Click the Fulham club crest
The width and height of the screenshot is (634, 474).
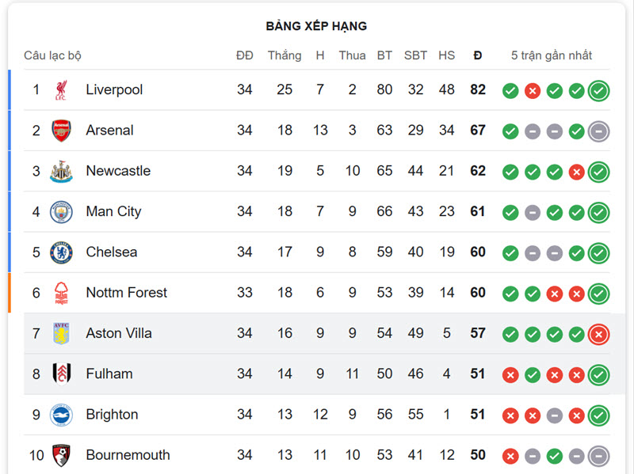pyautogui.click(x=62, y=374)
